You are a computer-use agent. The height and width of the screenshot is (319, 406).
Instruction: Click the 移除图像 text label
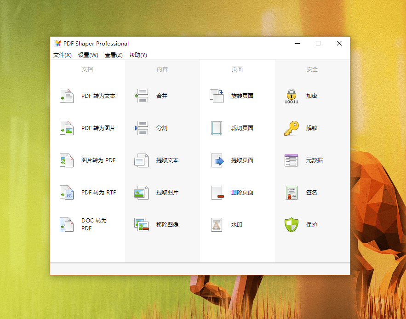tap(167, 224)
